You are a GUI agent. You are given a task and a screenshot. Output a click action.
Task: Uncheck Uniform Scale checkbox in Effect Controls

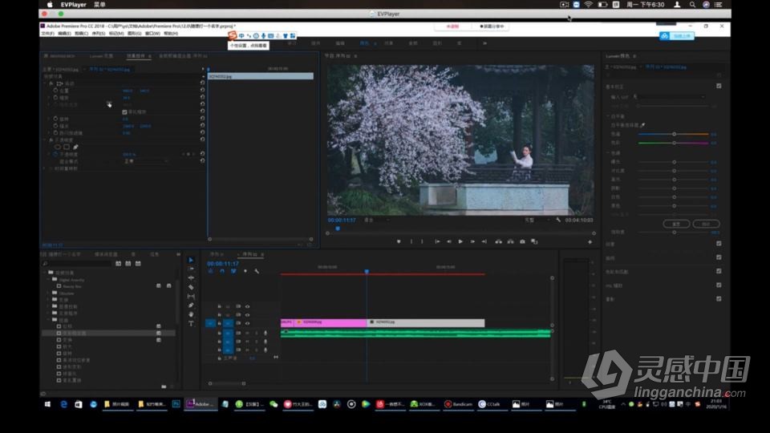pos(125,112)
